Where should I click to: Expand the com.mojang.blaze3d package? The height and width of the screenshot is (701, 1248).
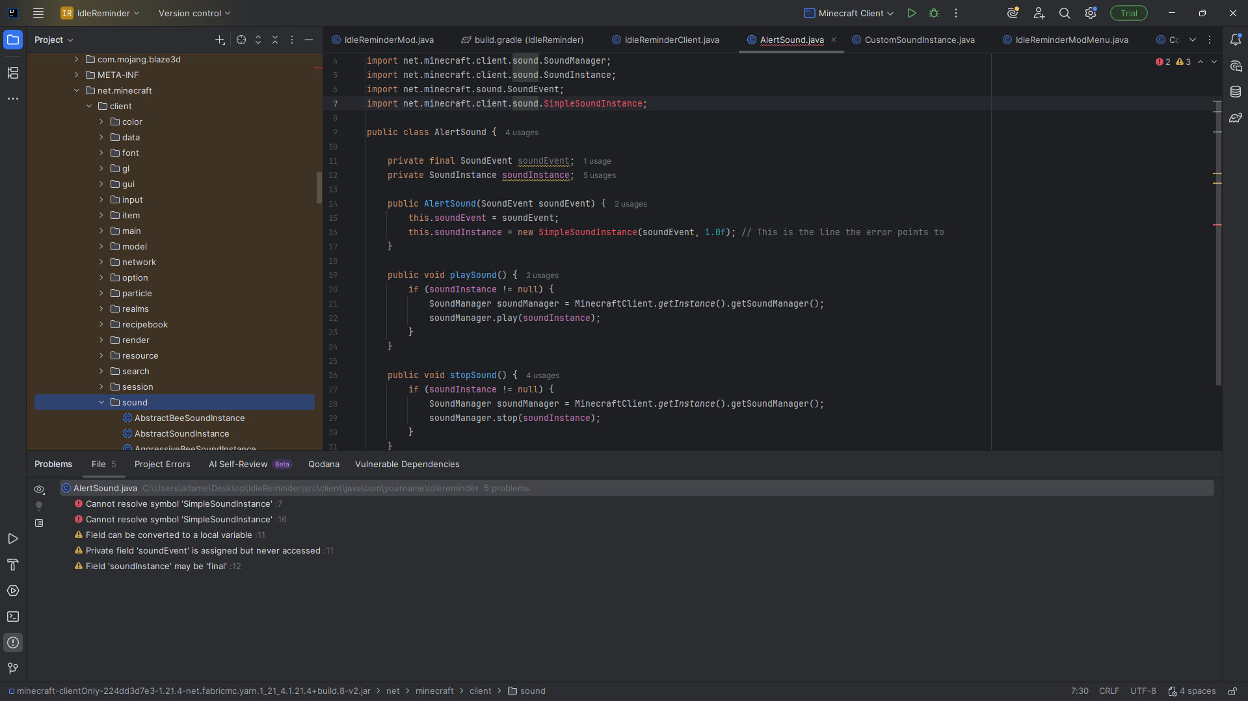pyautogui.click(x=77, y=60)
